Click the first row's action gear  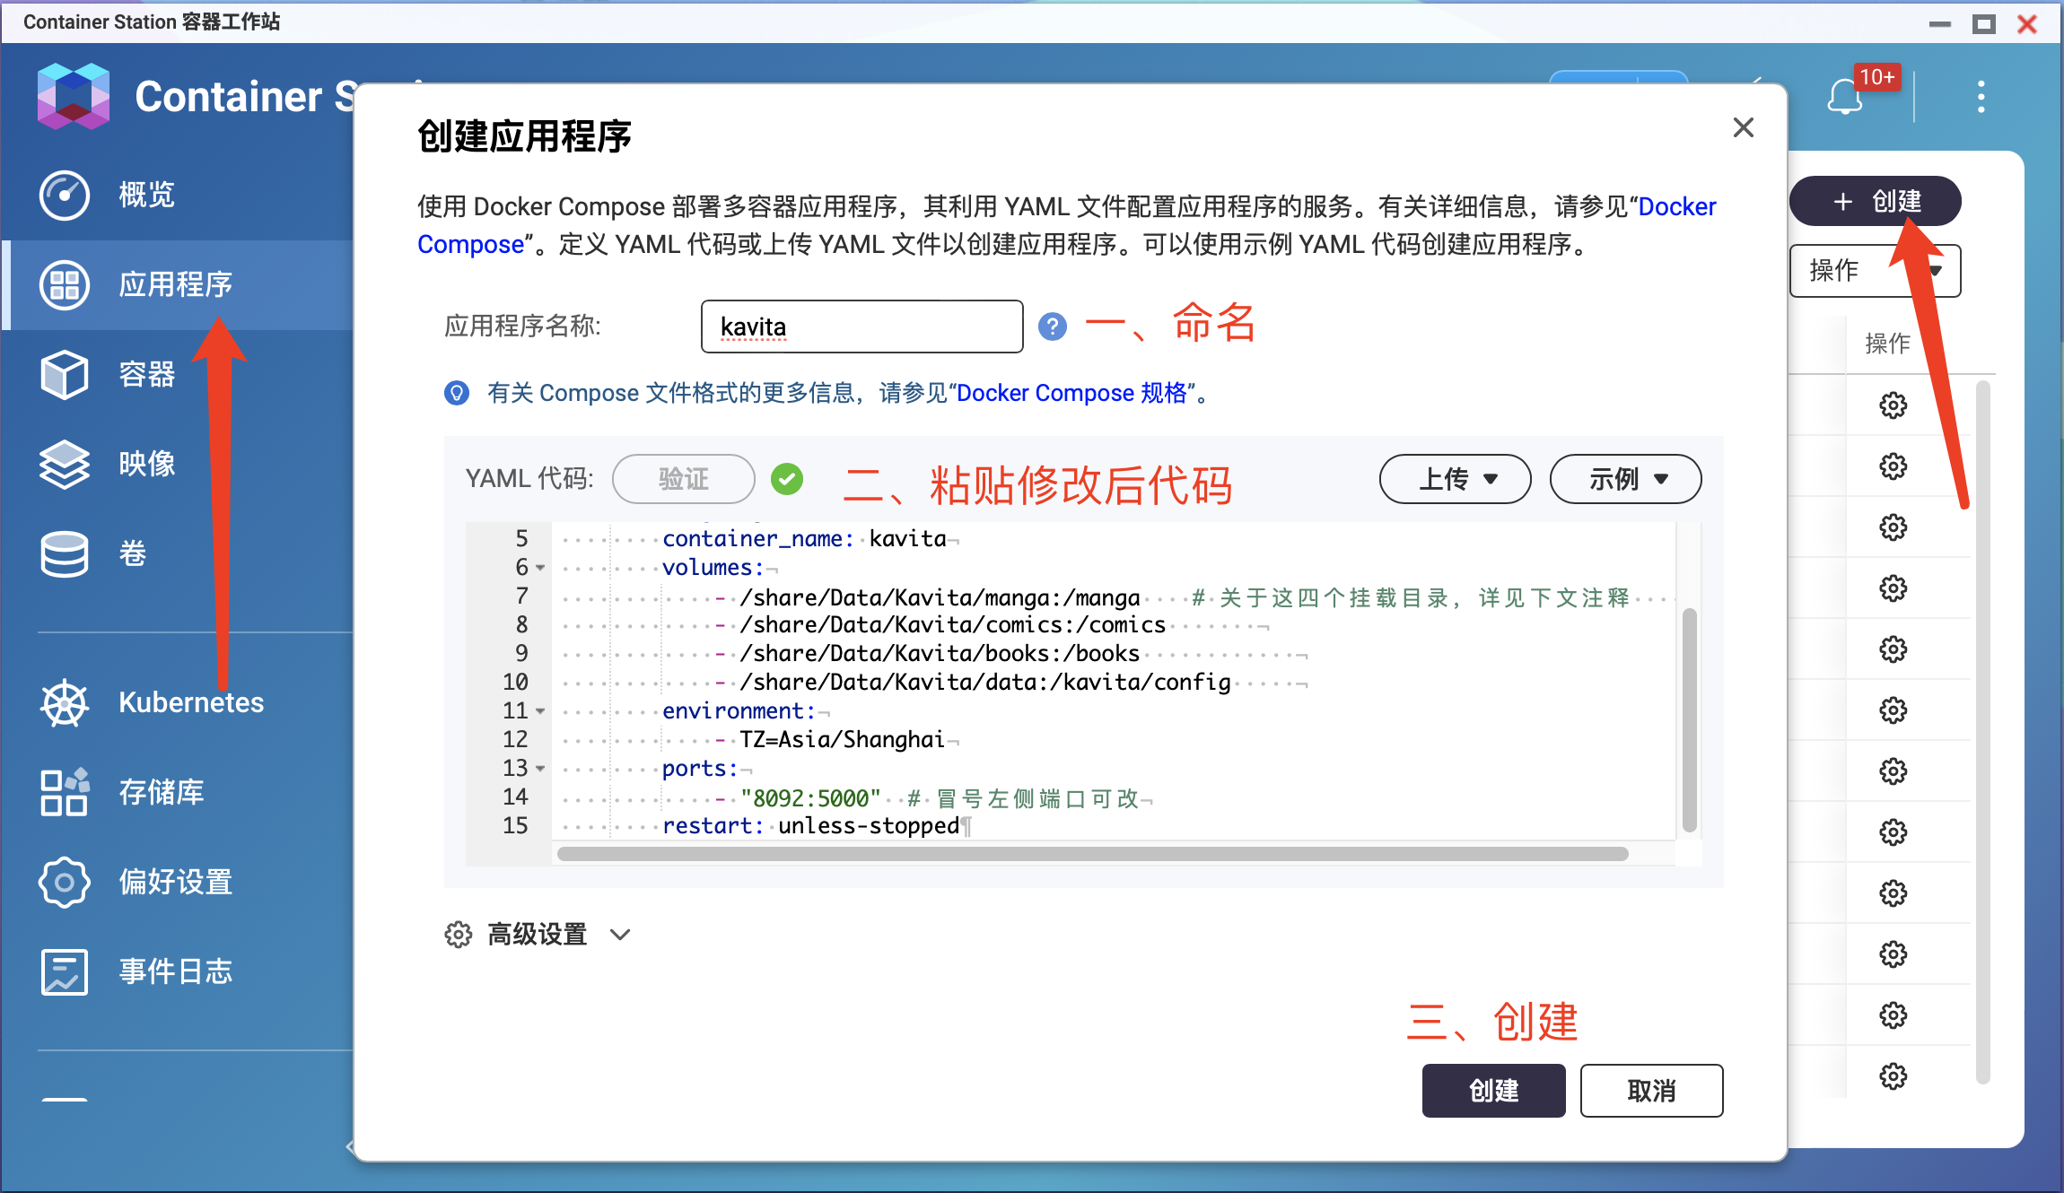pos(1893,405)
